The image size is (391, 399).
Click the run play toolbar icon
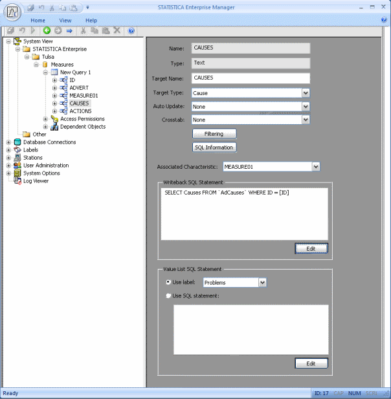pos(33,30)
